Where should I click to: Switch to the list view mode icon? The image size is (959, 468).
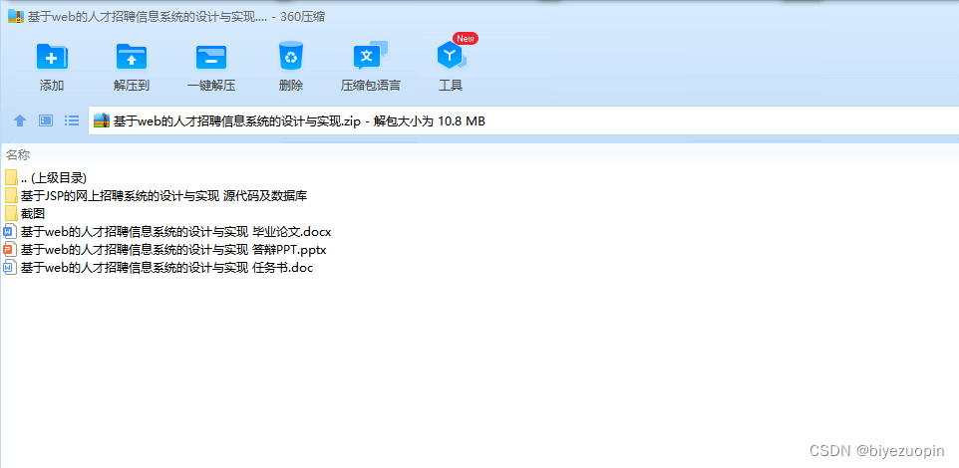pos(72,120)
